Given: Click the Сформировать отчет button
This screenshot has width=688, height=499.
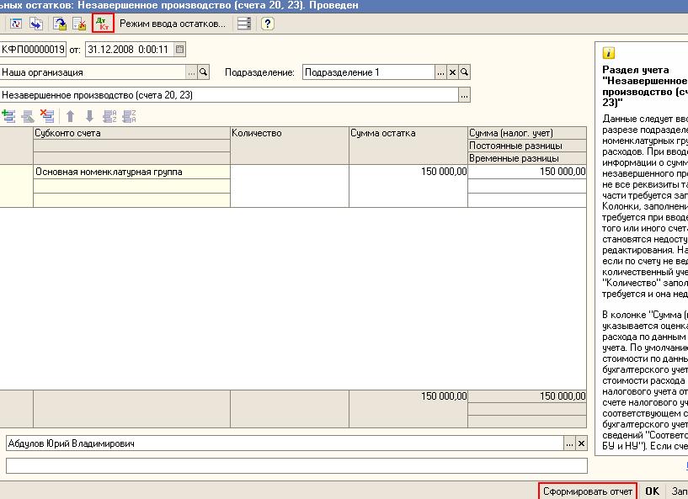Looking at the screenshot, I should tap(588, 491).
